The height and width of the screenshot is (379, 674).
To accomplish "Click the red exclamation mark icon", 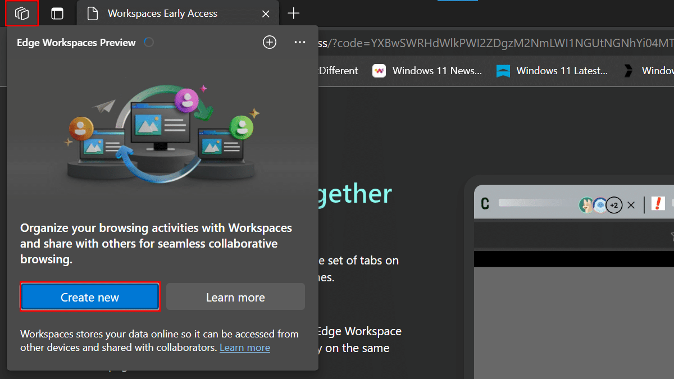I will [658, 204].
